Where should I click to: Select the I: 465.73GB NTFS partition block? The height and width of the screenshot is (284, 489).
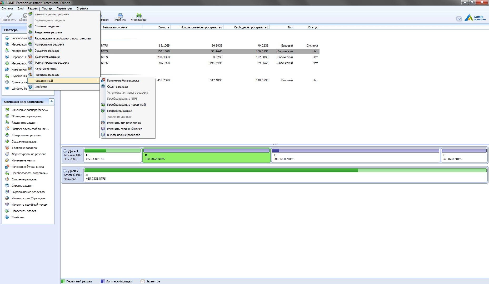(285, 175)
